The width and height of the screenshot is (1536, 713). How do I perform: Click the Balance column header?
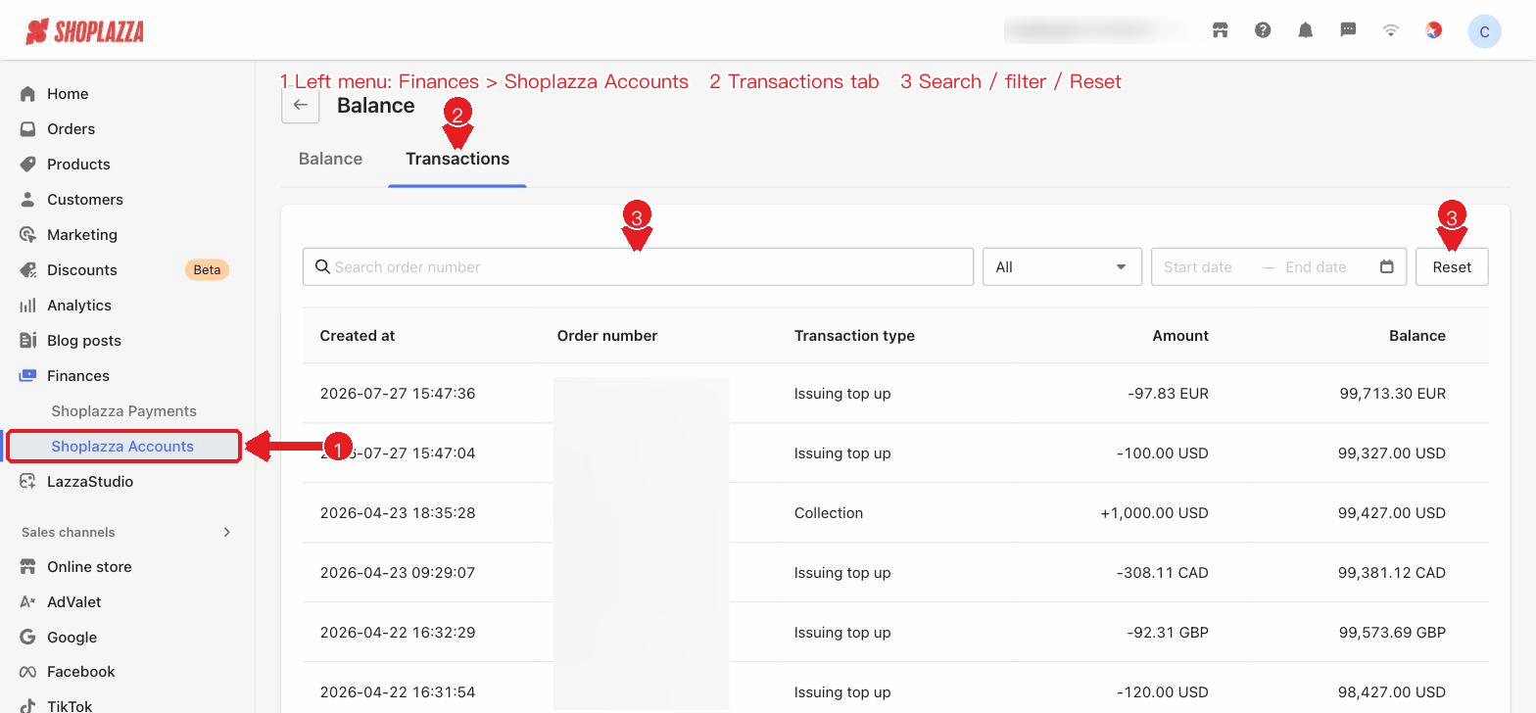(x=1417, y=335)
